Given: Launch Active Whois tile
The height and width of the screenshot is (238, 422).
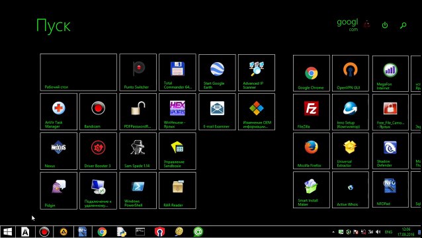Looking at the screenshot, I should tap(351, 190).
